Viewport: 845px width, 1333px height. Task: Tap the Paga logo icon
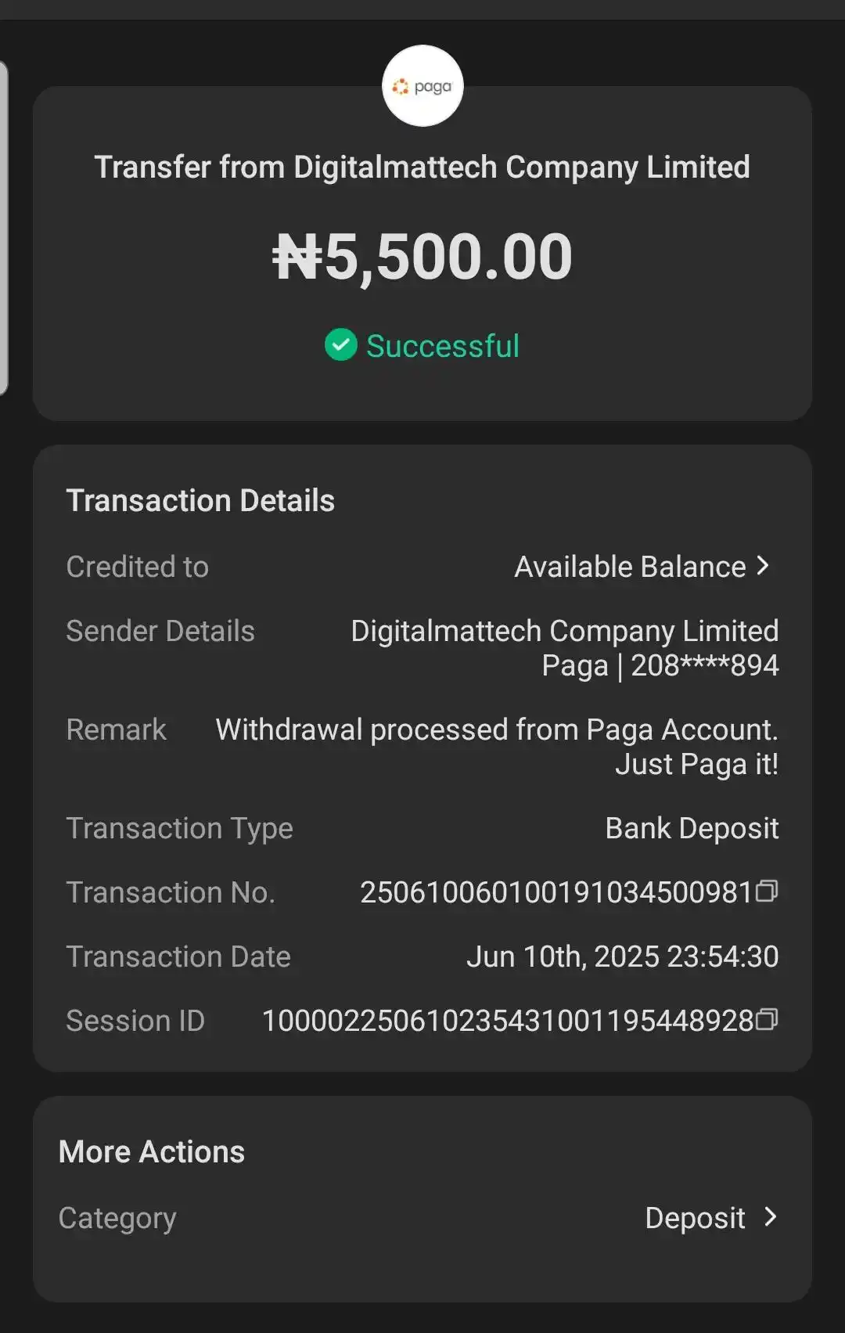pyautogui.click(x=422, y=86)
